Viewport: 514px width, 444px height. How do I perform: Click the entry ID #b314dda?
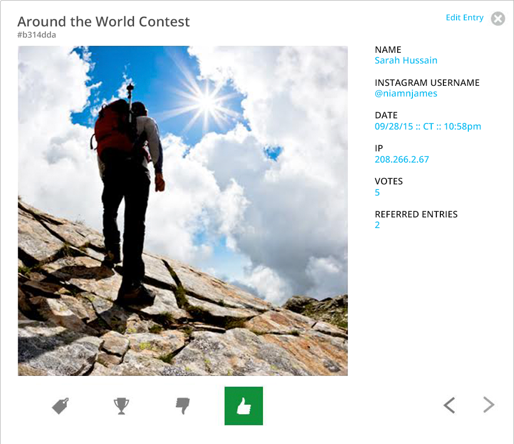pos(37,35)
